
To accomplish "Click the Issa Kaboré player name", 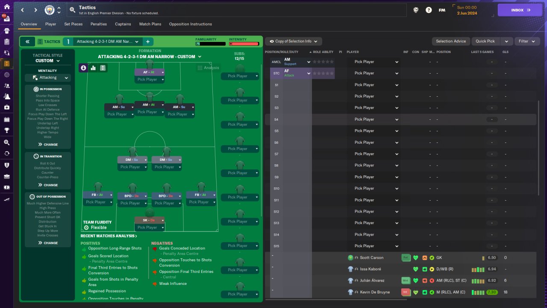I will pyautogui.click(x=370, y=269).
